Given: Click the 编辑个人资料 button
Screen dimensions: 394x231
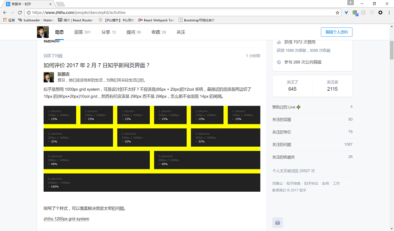Looking at the screenshot, I should [336, 32].
